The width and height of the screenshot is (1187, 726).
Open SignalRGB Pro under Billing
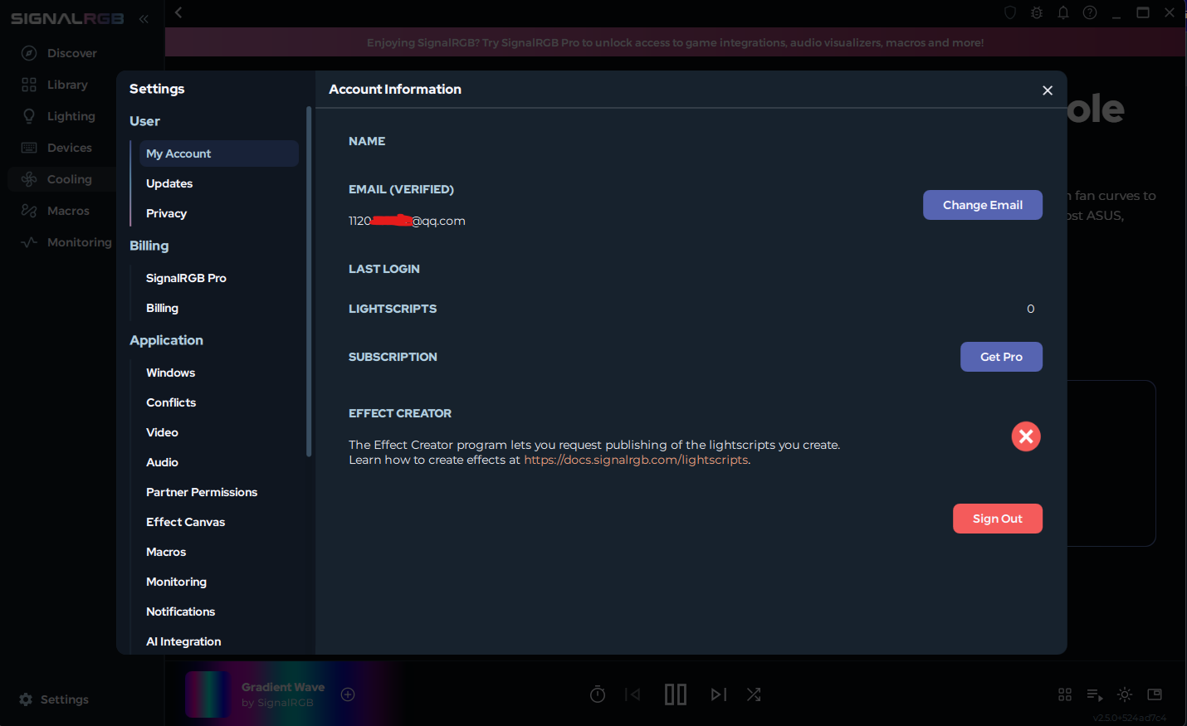186,278
